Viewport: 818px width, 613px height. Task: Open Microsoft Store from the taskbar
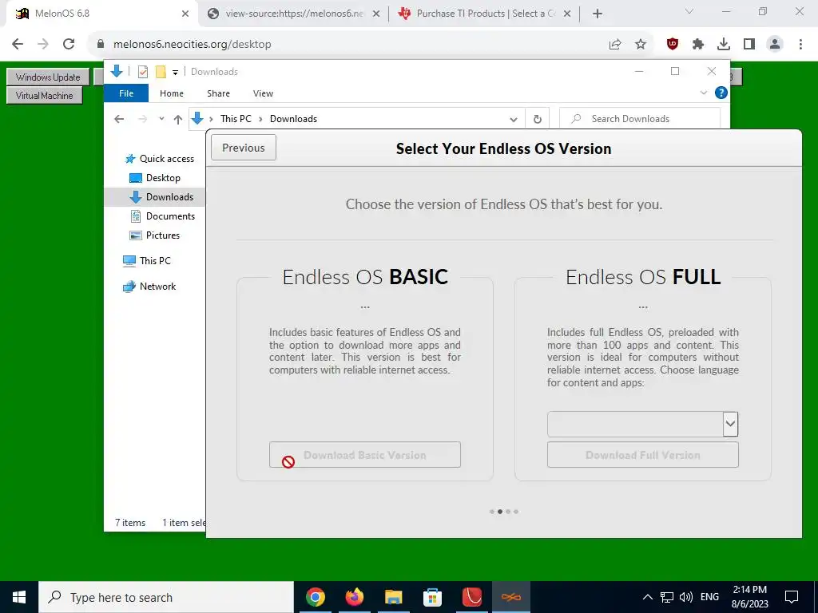[x=432, y=597]
